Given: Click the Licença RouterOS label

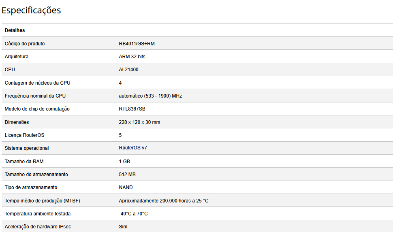Looking at the screenshot, I should tap(25, 135).
